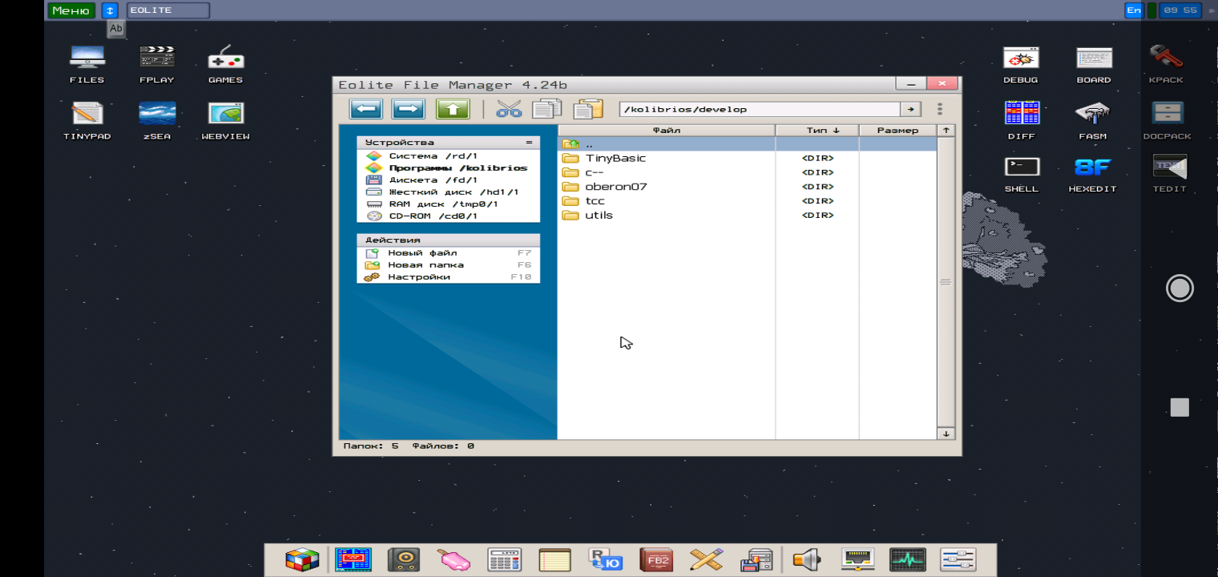
Task: Select Новая папка action
Action: point(448,264)
